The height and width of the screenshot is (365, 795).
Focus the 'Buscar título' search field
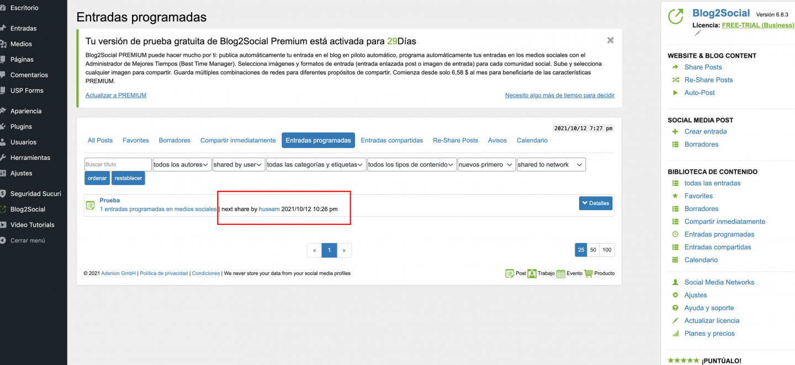118,164
